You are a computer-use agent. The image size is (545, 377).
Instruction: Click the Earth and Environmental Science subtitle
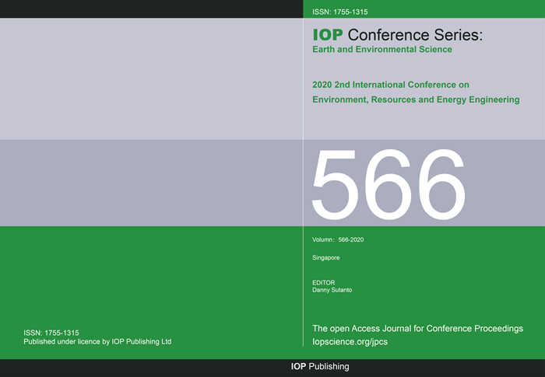382,50
